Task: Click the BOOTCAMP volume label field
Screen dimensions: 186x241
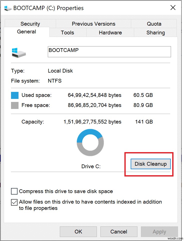Action: tap(109, 52)
